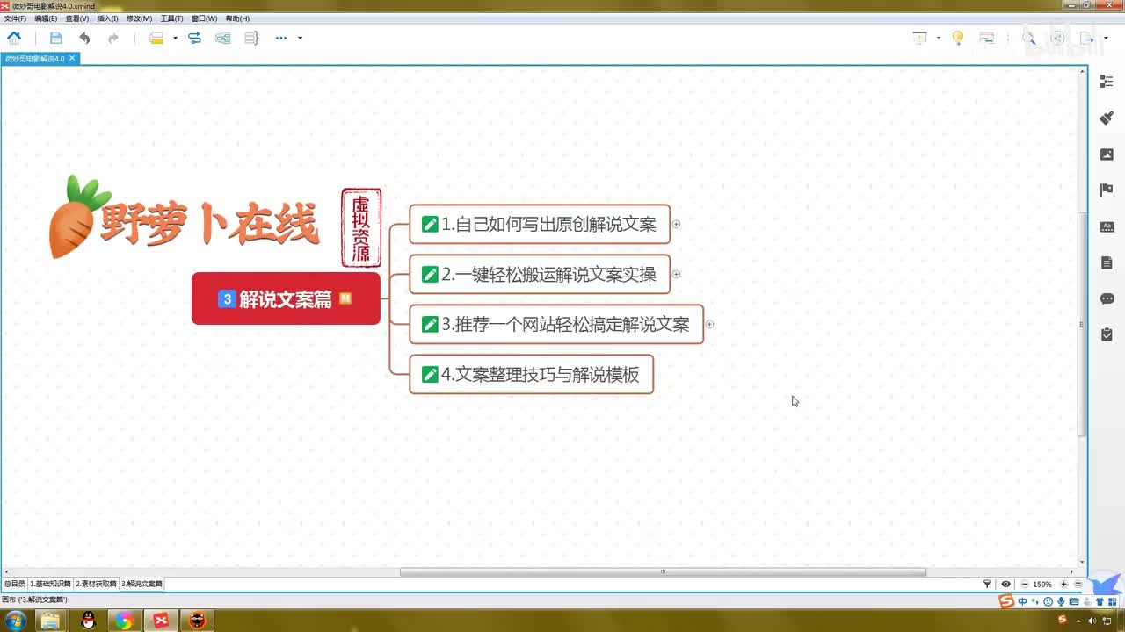Select topic 3.推荐一个网站轻松搞定解说文案
This screenshot has width=1125, height=632.
(x=556, y=324)
